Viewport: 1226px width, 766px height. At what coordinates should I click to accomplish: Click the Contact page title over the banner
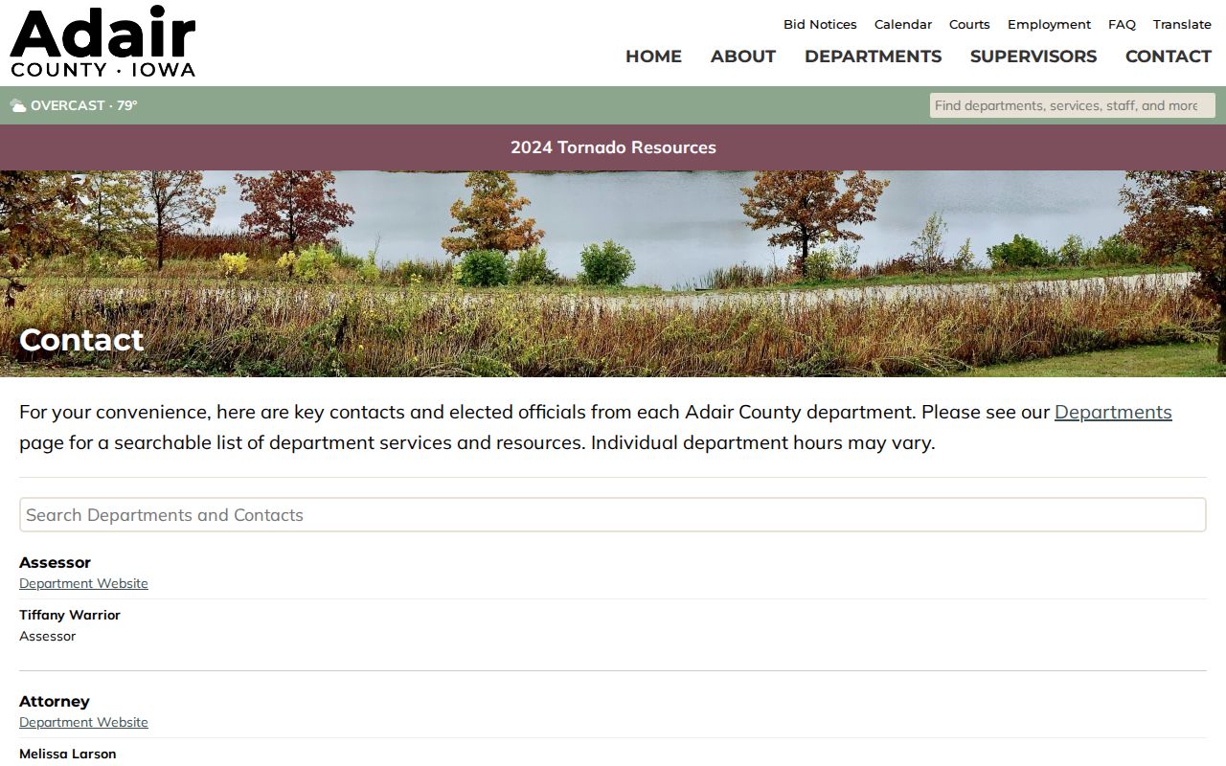(81, 340)
